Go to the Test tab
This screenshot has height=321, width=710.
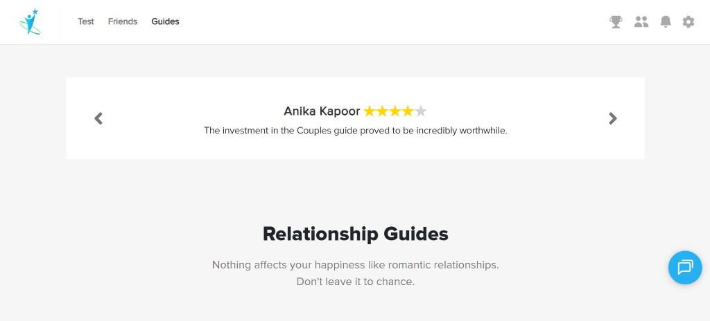[86, 21]
